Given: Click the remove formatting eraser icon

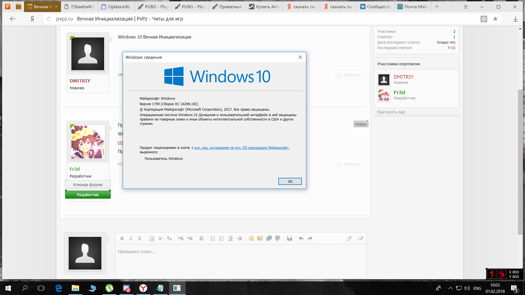Looking at the screenshot, I should click(349, 238).
